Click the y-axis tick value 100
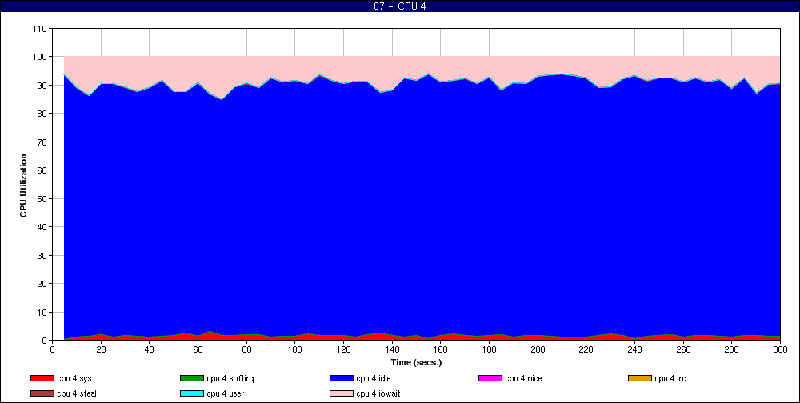This screenshot has width=800, height=403. 40,57
